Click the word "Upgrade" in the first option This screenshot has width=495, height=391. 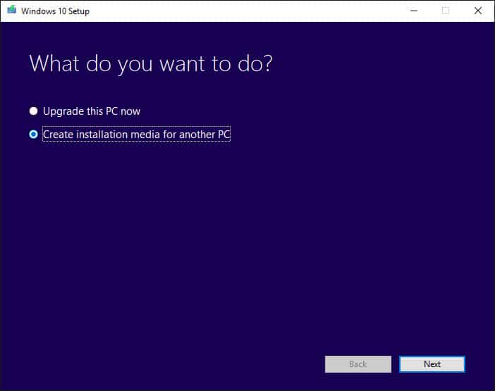coord(62,111)
